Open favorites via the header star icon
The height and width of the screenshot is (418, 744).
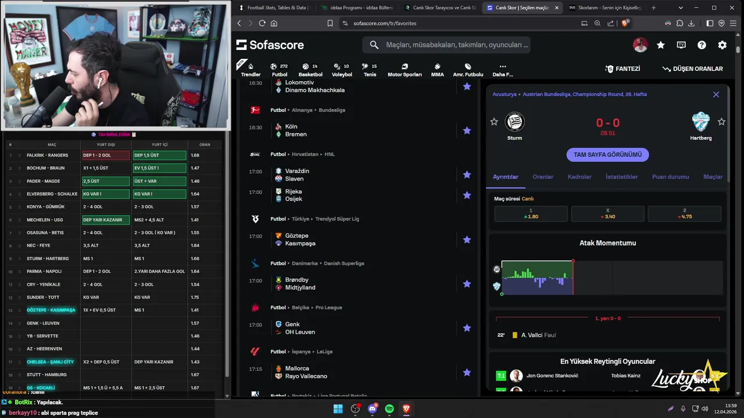[x=661, y=45]
